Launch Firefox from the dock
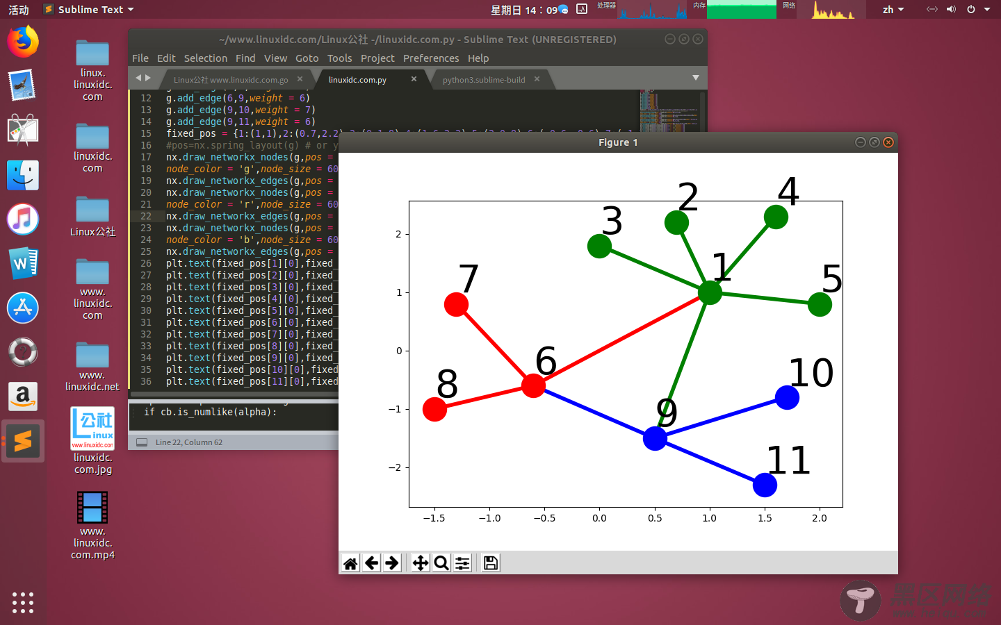 coord(23,42)
